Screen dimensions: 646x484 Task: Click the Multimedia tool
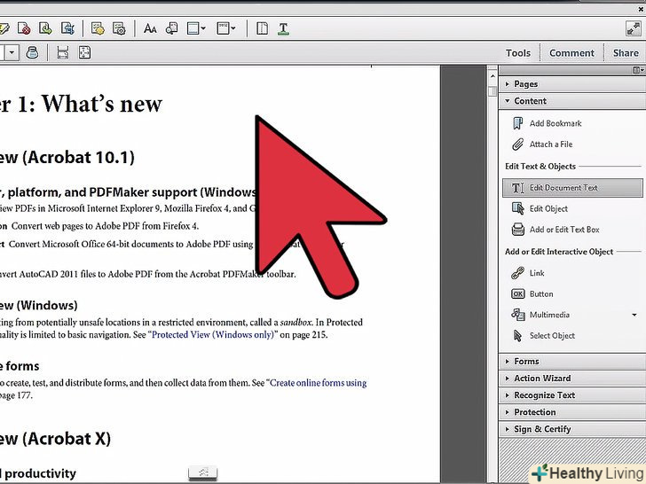pyautogui.click(x=540, y=315)
